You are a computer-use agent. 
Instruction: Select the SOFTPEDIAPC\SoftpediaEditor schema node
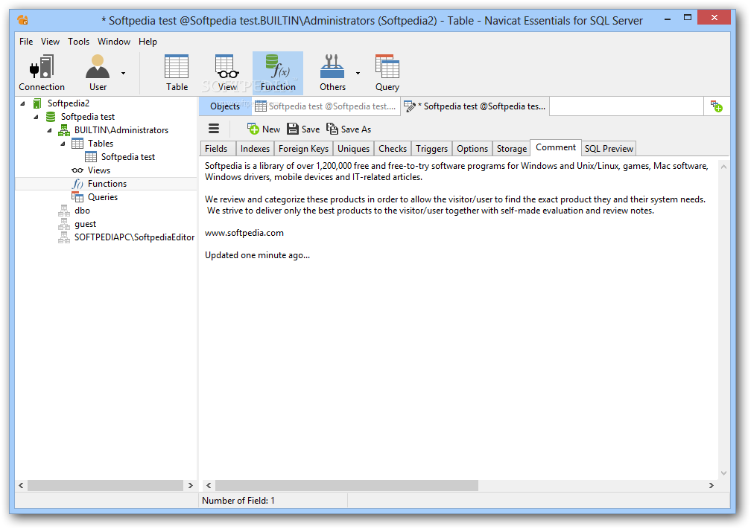click(x=134, y=237)
